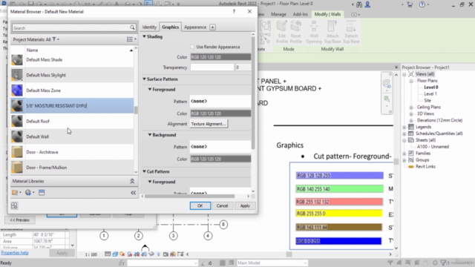Click the detail level icon in the view control bar

[108, 254]
